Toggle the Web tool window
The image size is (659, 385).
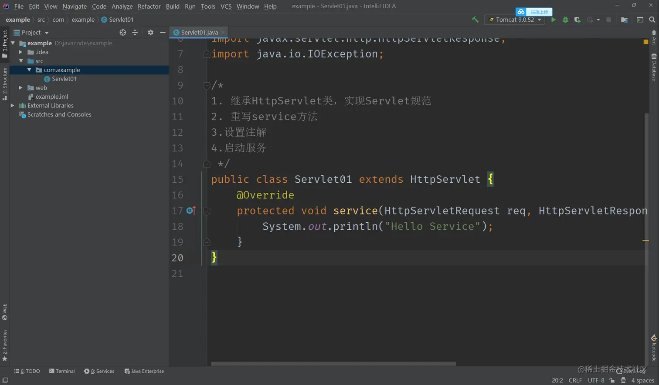pos(5,312)
